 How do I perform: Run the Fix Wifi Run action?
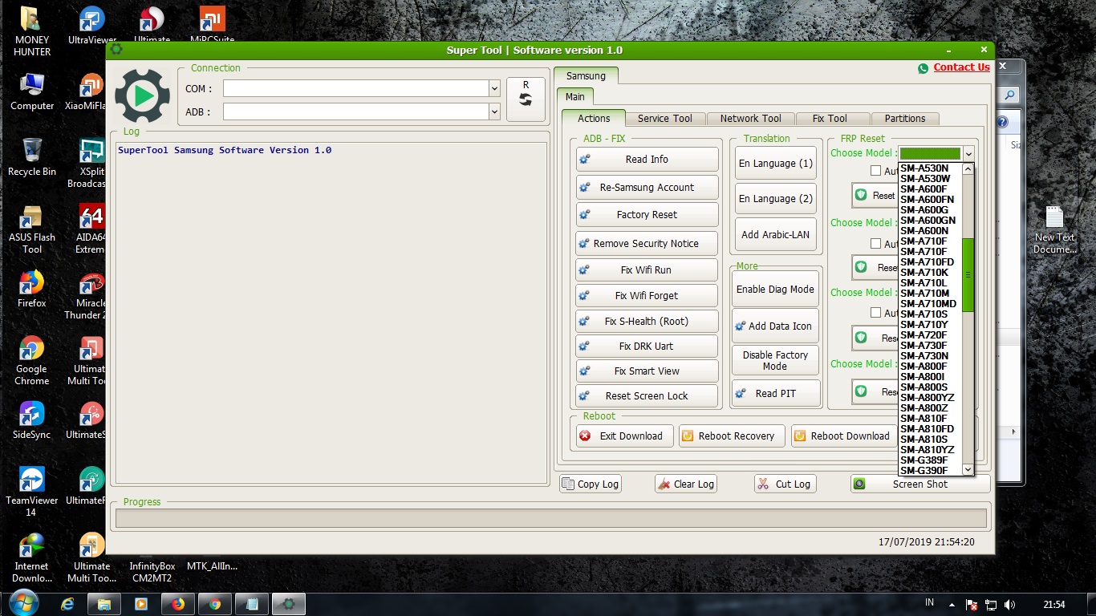pyautogui.click(x=647, y=270)
